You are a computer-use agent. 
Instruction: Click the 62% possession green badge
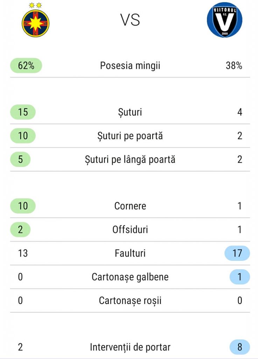click(x=26, y=66)
